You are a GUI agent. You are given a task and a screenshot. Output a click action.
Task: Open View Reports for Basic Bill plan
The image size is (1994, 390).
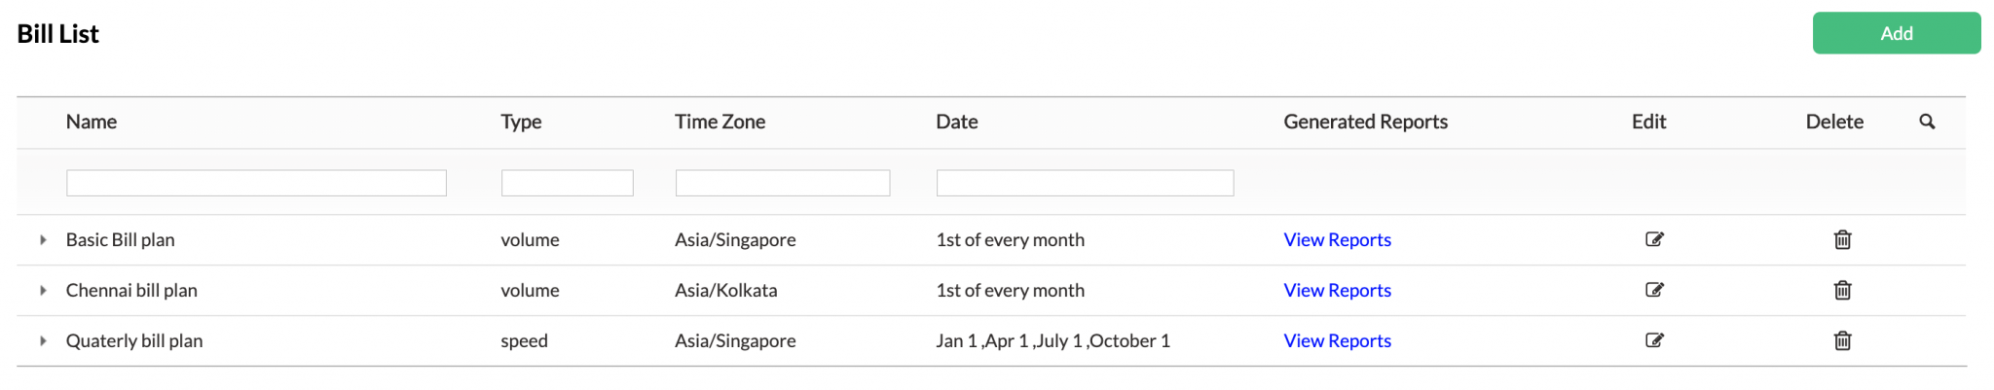pyautogui.click(x=1337, y=239)
